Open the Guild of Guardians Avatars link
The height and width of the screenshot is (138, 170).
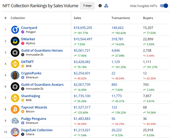click(42, 85)
